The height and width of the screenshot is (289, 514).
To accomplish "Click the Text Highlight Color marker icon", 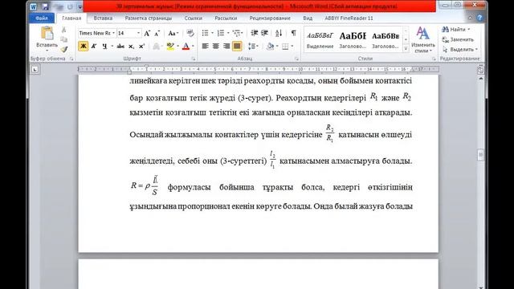I will 170,47.
